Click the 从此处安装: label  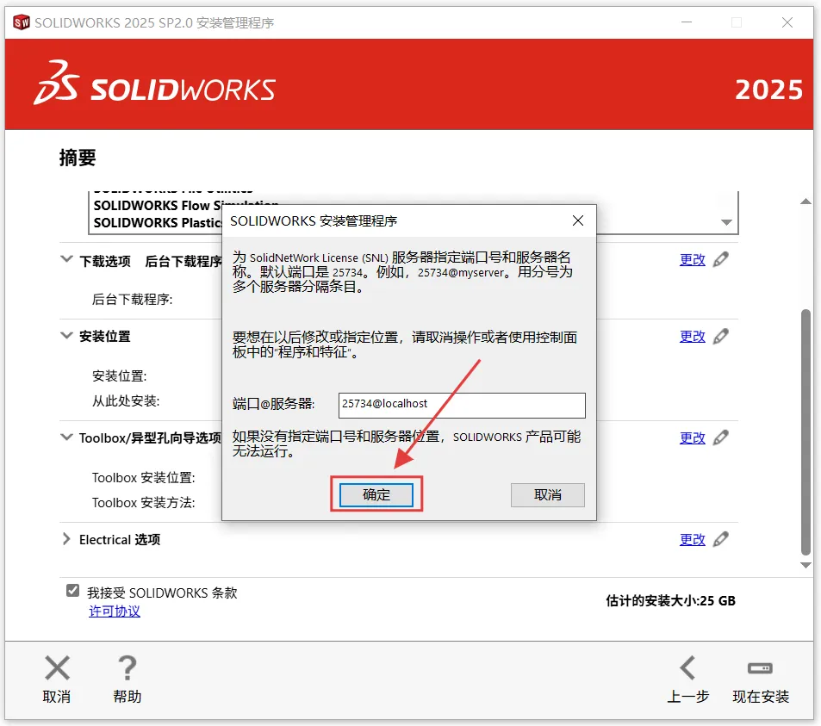(x=126, y=401)
